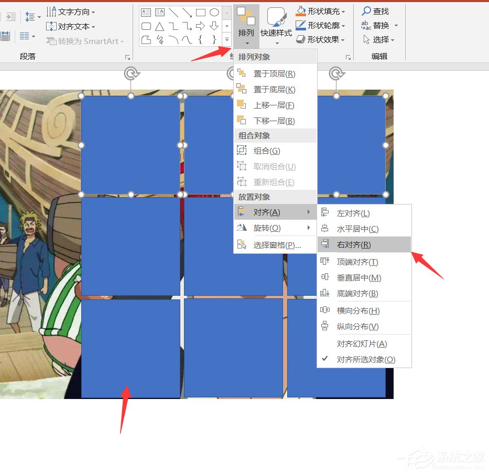Select 顶端对齐(T) align option

tap(364, 262)
